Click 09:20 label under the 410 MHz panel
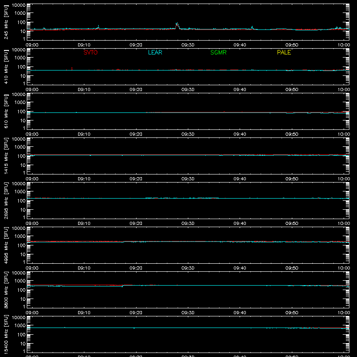 136,90
